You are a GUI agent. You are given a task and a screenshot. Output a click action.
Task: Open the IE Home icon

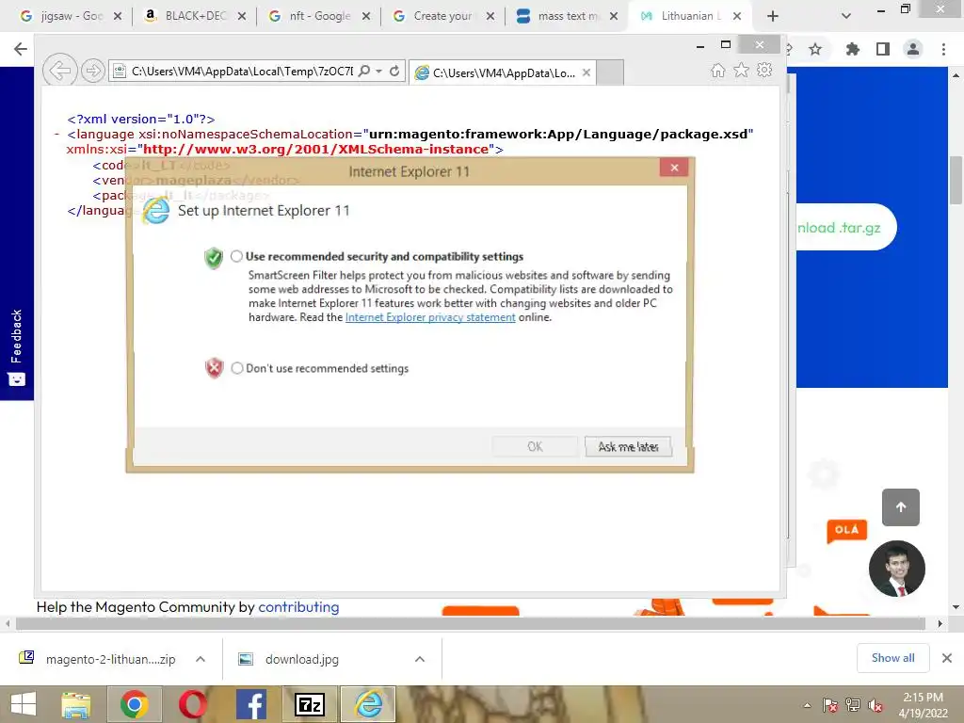(x=717, y=70)
